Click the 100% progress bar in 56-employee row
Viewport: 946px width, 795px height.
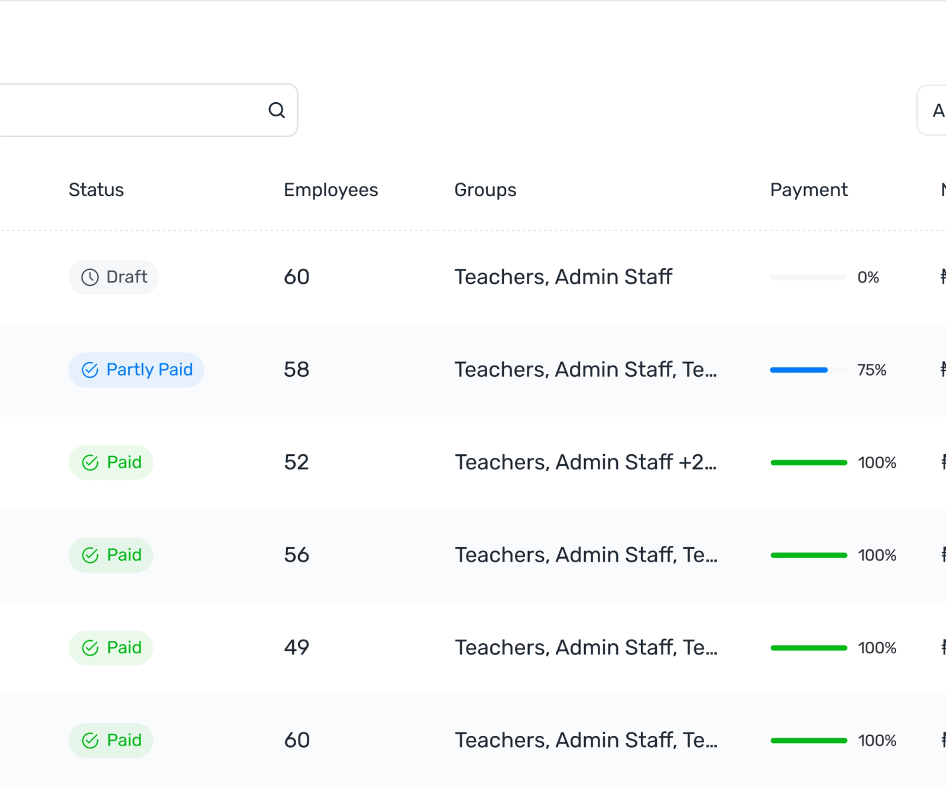(808, 555)
